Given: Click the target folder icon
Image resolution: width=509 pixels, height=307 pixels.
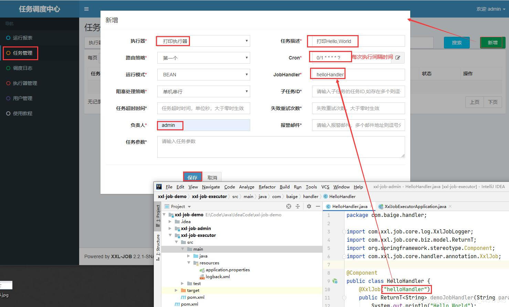Looking at the screenshot, I should tap(183, 290).
